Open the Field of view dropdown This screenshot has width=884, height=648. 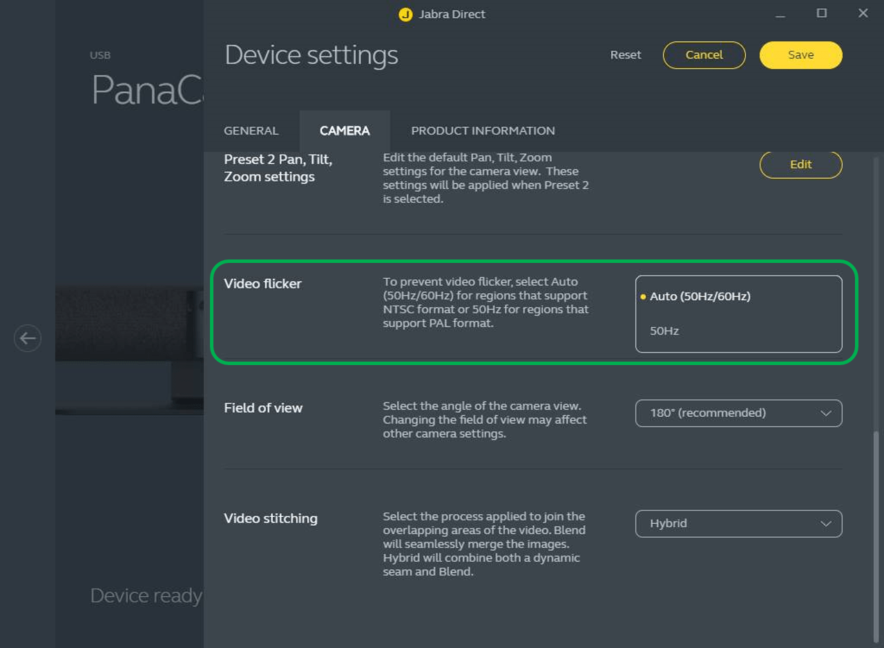point(738,413)
